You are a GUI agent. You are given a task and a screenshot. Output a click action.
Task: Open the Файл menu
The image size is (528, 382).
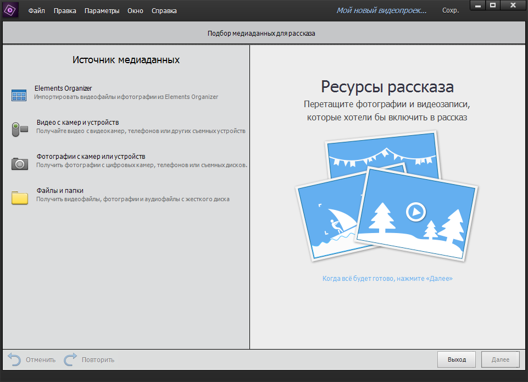pos(36,10)
